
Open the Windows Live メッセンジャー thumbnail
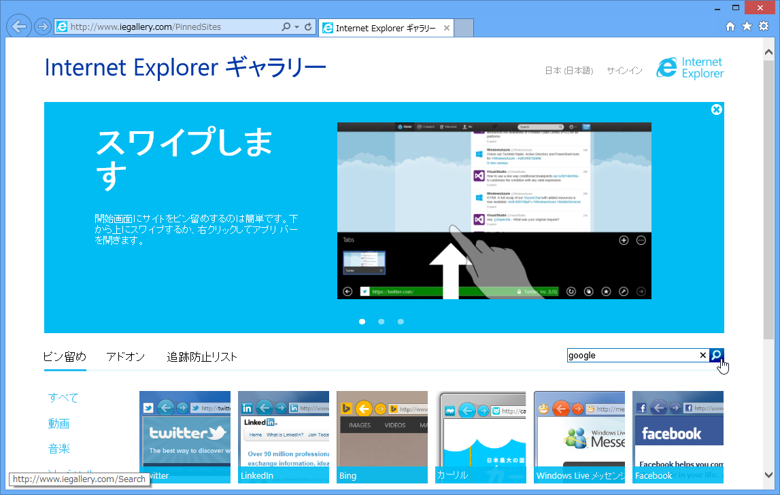click(x=579, y=437)
